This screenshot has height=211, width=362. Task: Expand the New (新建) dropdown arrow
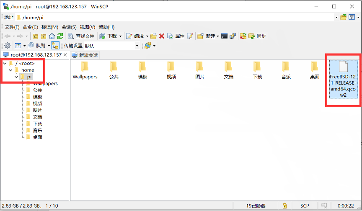tap(218, 36)
